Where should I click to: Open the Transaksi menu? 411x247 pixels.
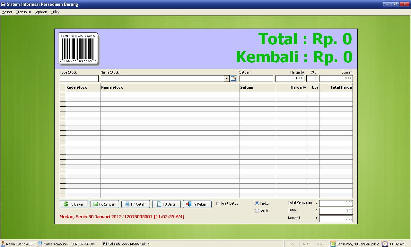(x=23, y=12)
